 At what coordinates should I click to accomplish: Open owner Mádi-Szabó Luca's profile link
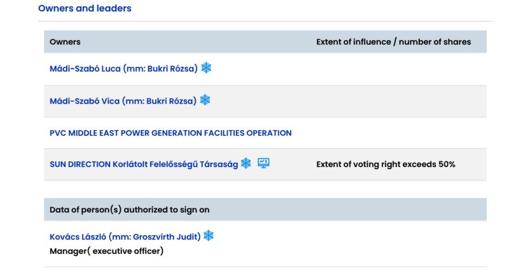[123, 69]
